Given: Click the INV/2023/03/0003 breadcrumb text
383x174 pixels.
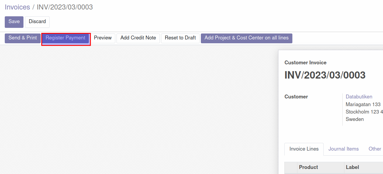Looking at the screenshot, I should coord(65,7).
